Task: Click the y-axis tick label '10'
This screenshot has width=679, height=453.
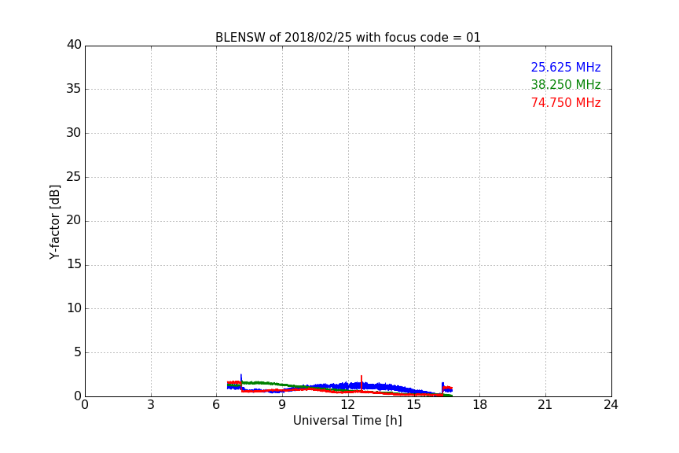Action: (74, 308)
